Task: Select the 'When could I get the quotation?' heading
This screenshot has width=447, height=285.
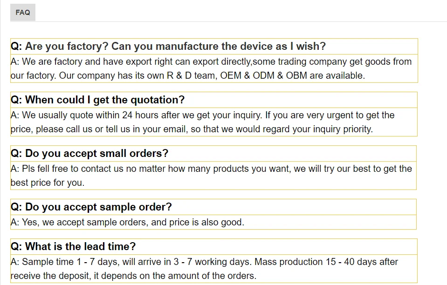Action: click(x=98, y=100)
